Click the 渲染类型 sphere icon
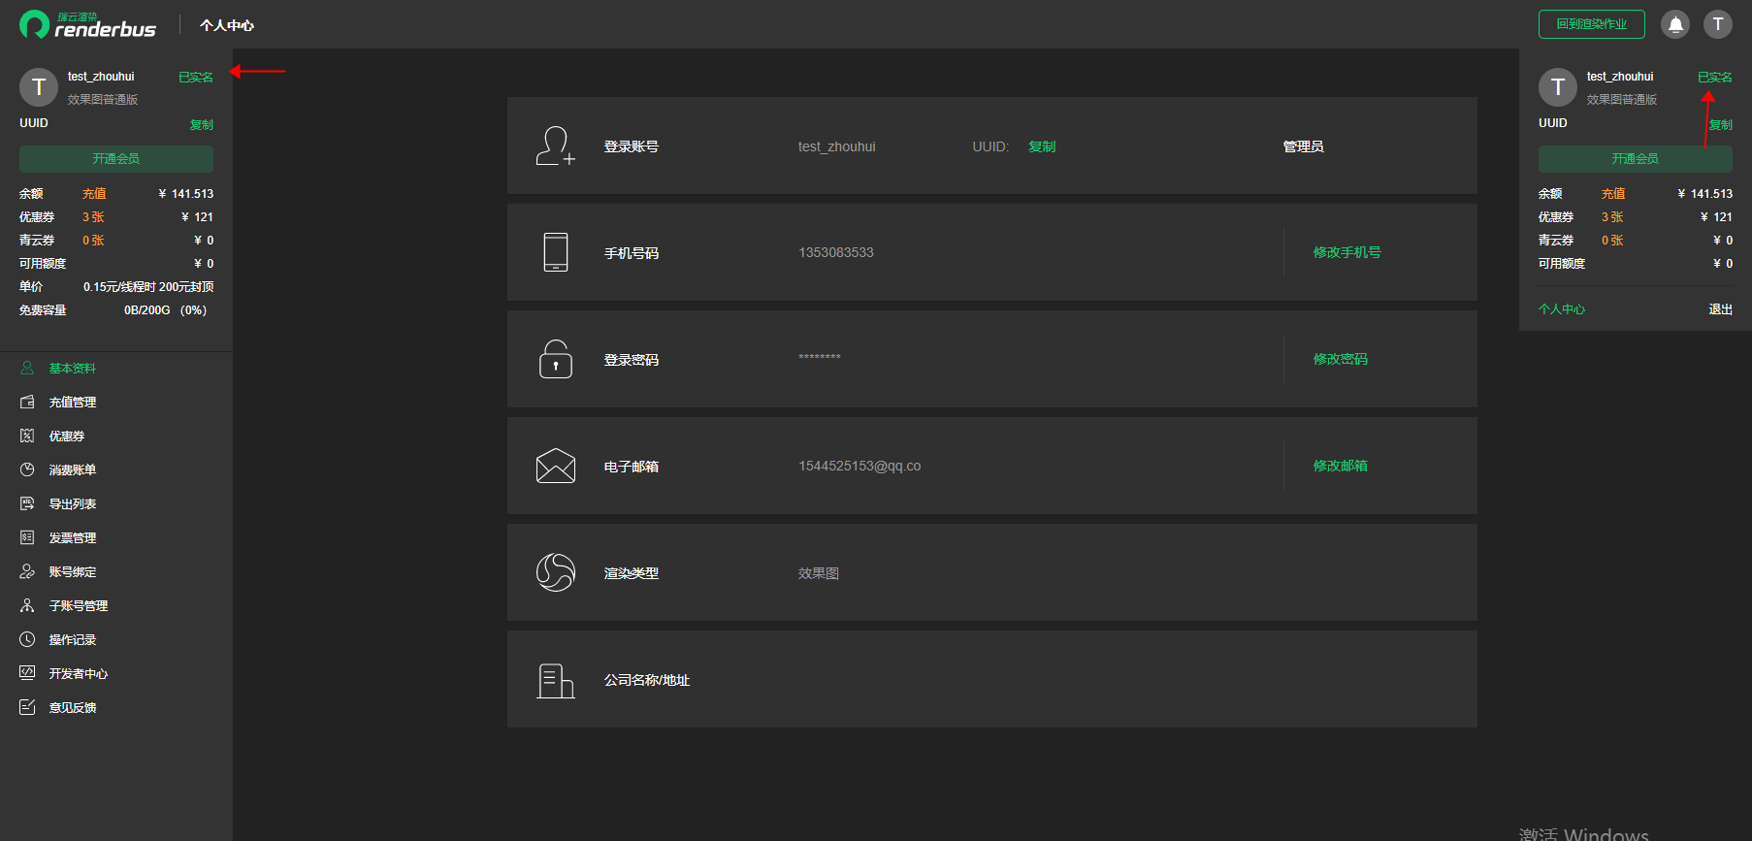 click(556, 572)
